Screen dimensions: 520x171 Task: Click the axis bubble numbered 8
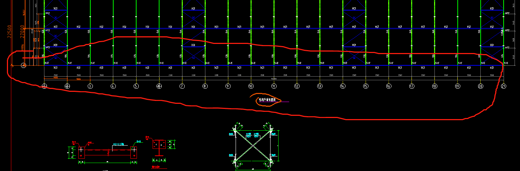[205, 86]
